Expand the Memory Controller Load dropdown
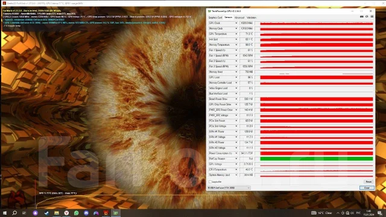The image size is (386, 217). pos(236,83)
